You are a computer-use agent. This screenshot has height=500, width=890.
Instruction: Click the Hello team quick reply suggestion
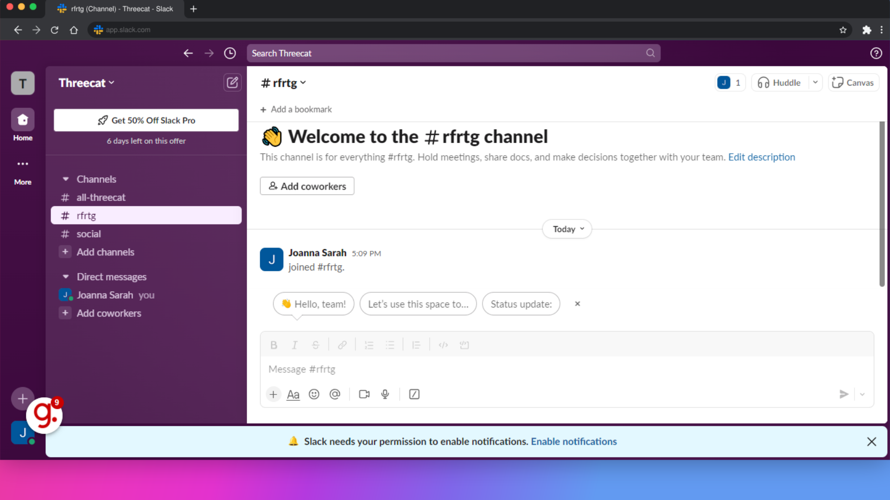(x=313, y=303)
